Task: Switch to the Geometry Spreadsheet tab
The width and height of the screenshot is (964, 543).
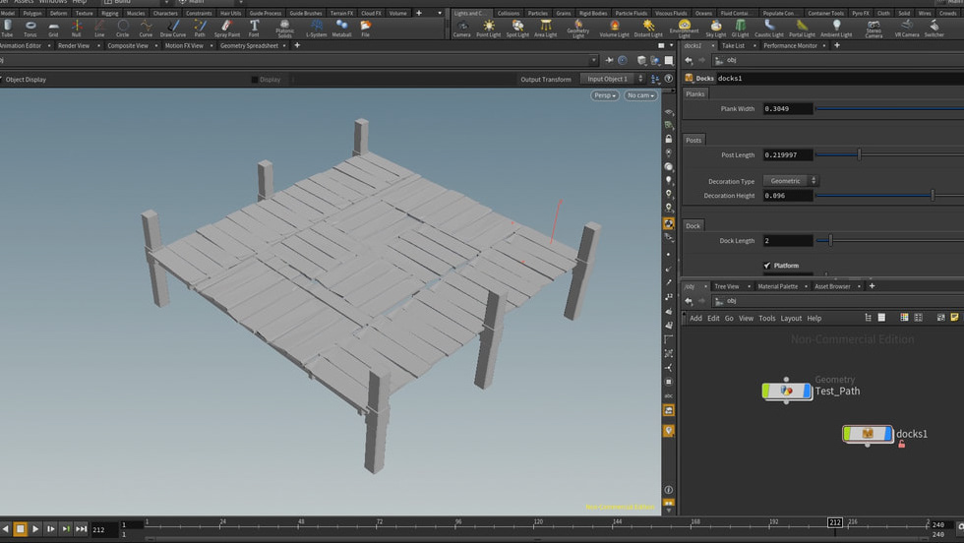Action: point(247,45)
